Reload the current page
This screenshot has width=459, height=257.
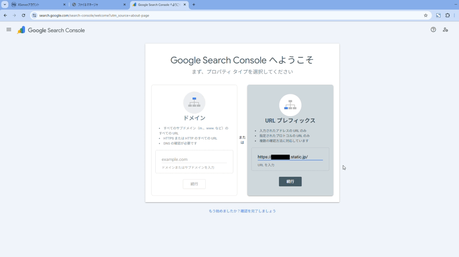(x=23, y=16)
